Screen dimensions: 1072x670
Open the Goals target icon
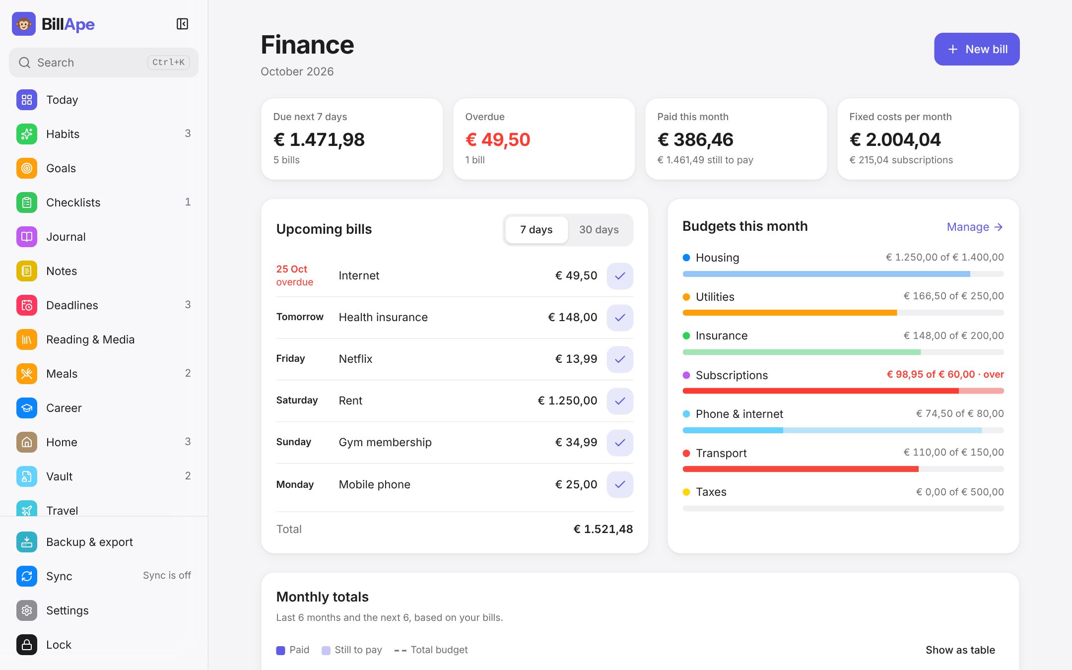[x=27, y=168]
